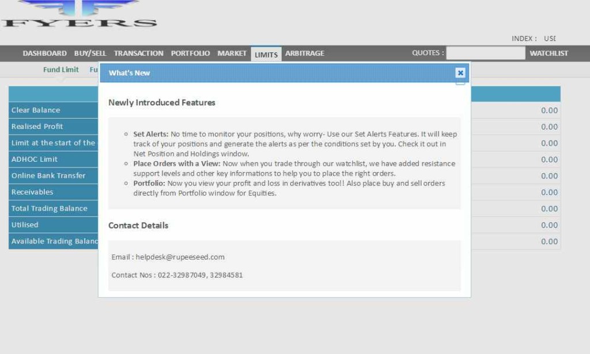The height and width of the screenshot is (354, 590).
Task: Open the Transaction menu item
Action: pos(138,54)
